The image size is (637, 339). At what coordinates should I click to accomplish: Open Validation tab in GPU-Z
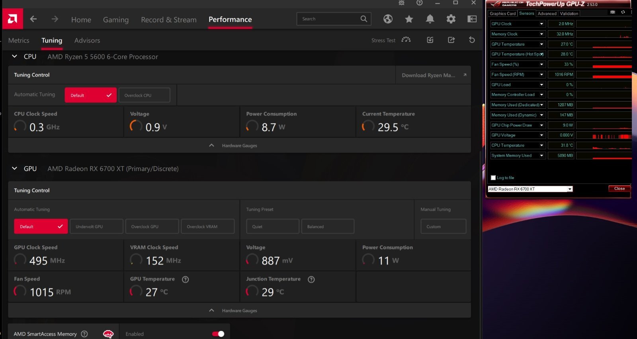coord(569,14)
